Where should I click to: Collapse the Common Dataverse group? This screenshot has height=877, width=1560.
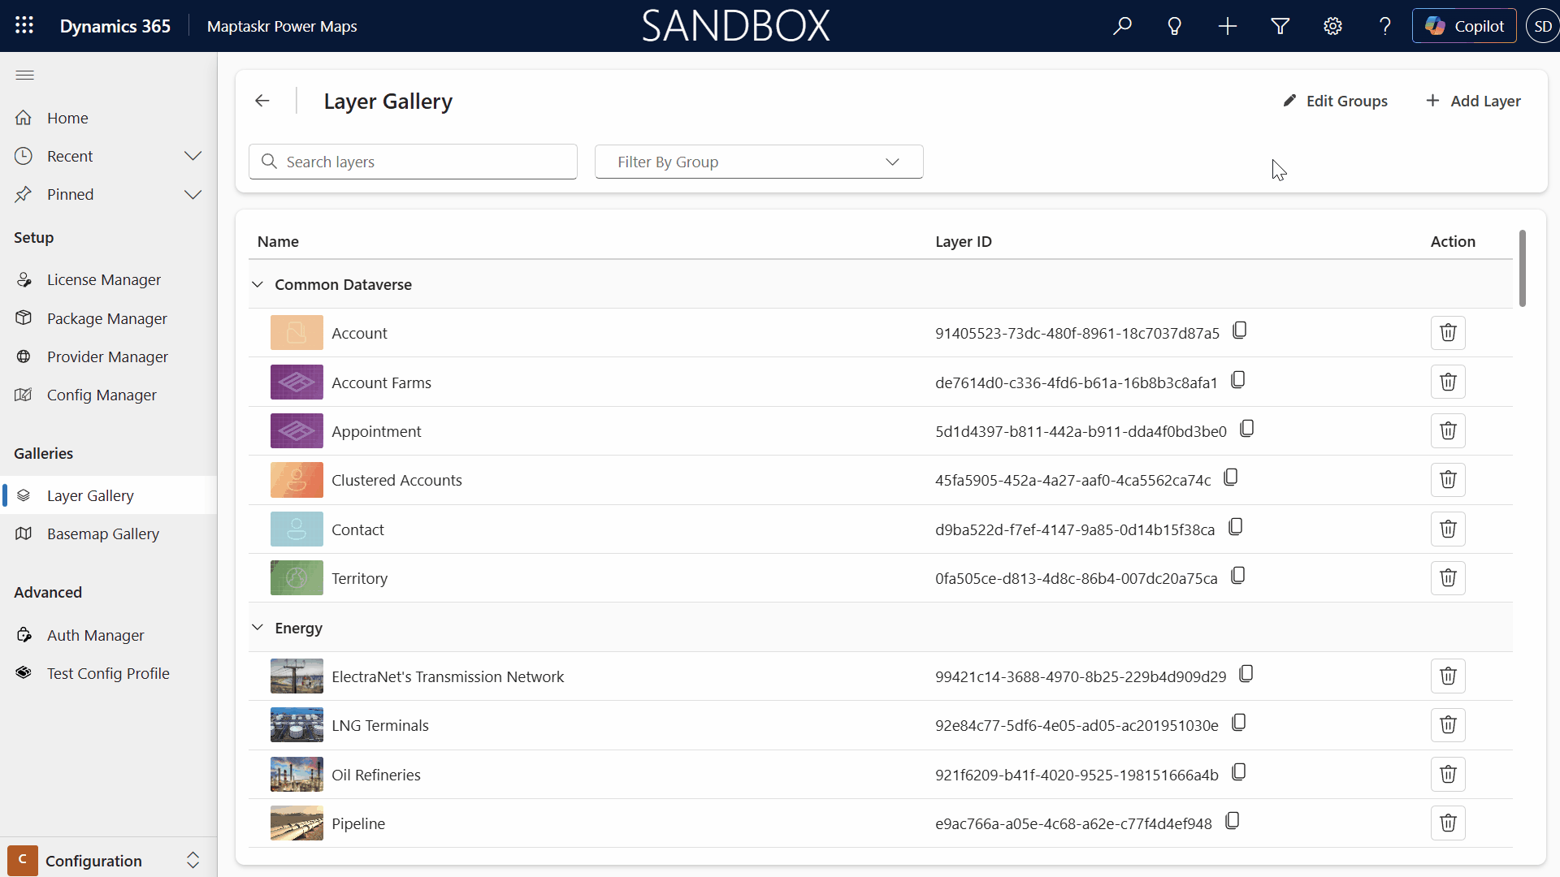point(258,285)
